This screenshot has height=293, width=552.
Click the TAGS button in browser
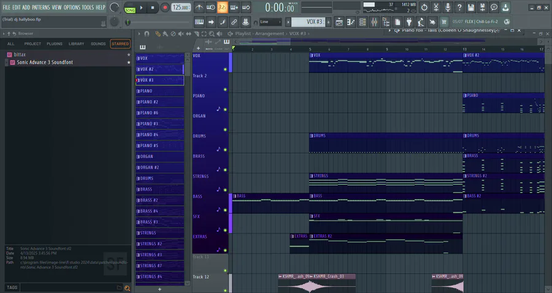coord(12,287)
